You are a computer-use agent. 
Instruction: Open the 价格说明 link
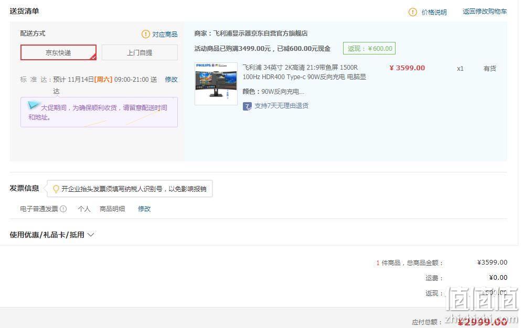click(x=434, y=13)
